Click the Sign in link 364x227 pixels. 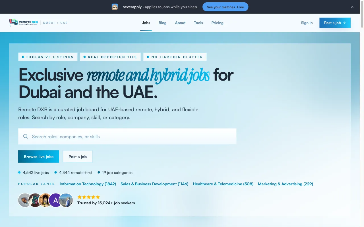coord(307,23)
